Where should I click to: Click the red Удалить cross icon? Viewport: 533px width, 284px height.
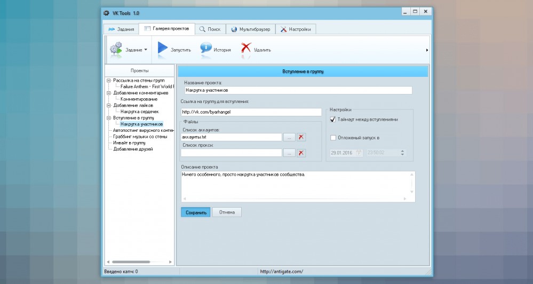(246, 48)
